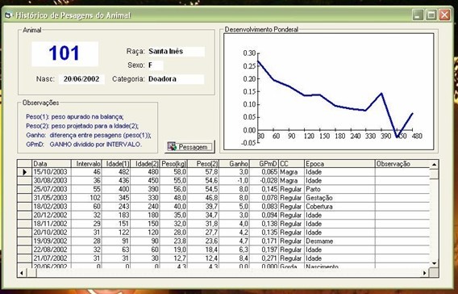Click the grid's vertical scroll down arrow
Viewport: 458px width, 294px height.
434,263
